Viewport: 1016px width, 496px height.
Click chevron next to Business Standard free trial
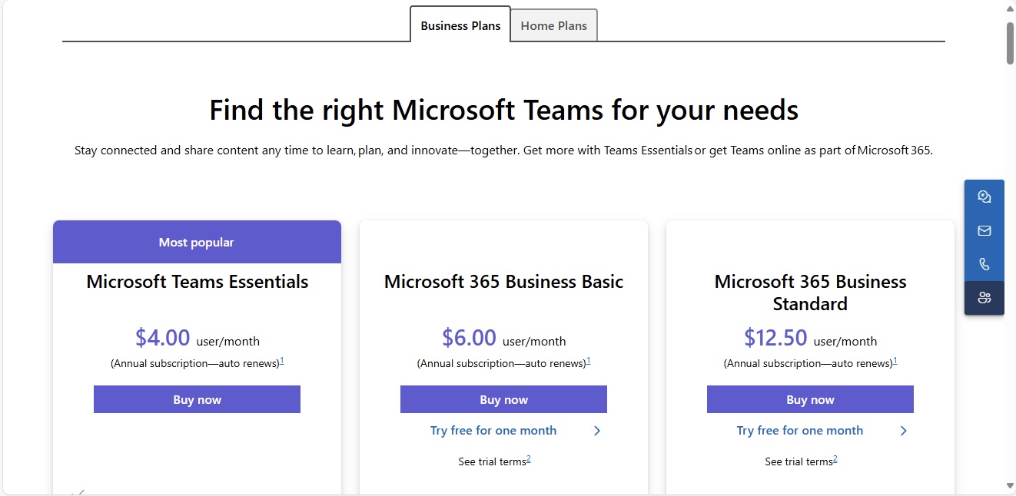[x=904, y=431]
